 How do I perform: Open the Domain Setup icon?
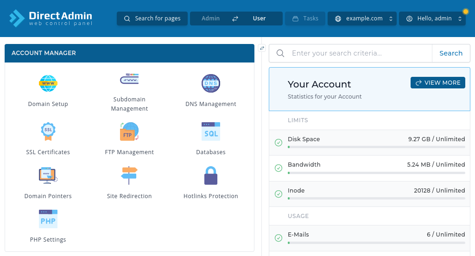(48, 84)
